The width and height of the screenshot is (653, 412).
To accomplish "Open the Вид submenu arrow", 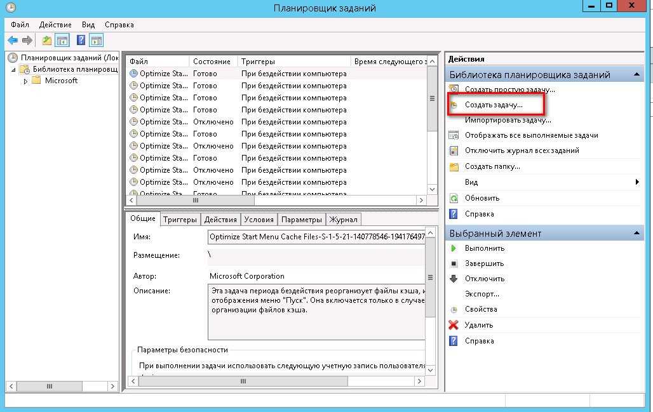I will [x=637, y=182].
